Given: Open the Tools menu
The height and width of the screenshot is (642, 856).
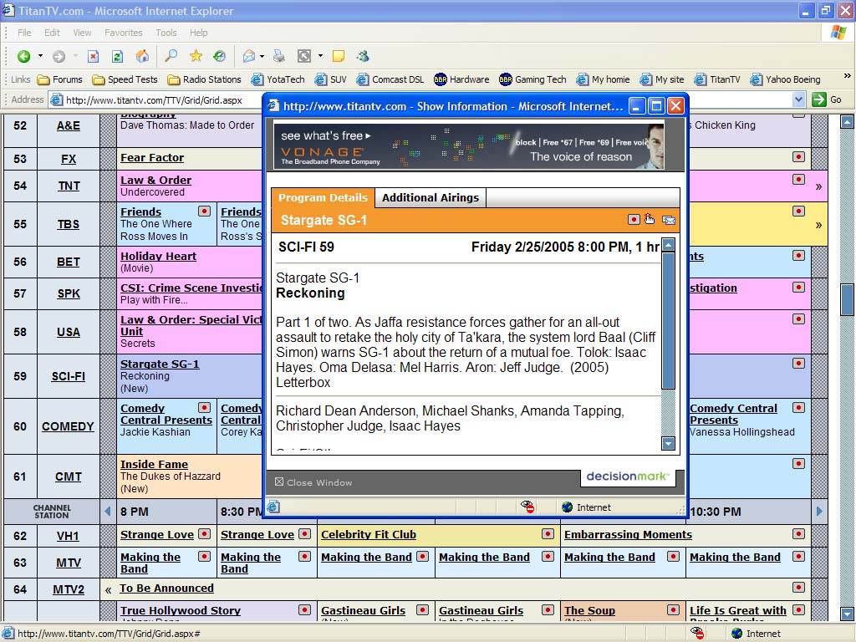Looking at the screenshot, I should [166, 33].
